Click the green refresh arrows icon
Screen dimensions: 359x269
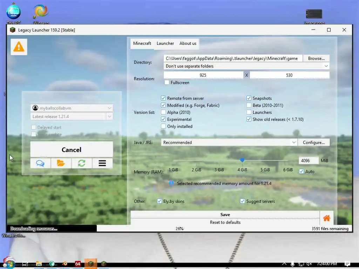click(x=82, y=163)
